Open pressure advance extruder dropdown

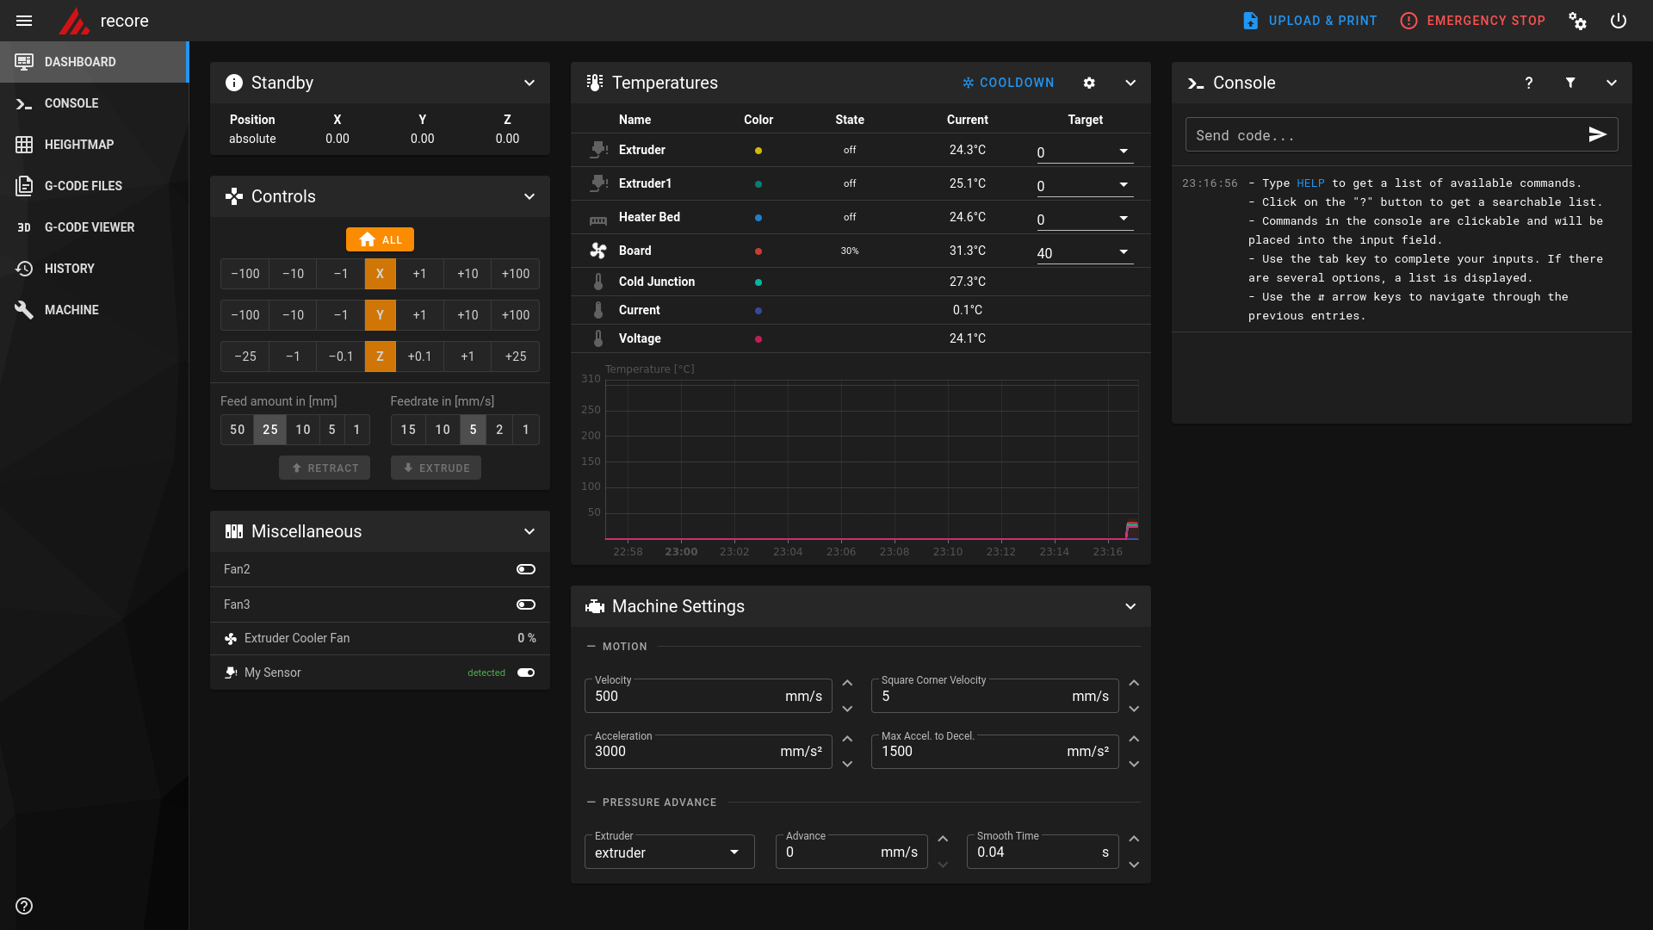coord(734,852)
